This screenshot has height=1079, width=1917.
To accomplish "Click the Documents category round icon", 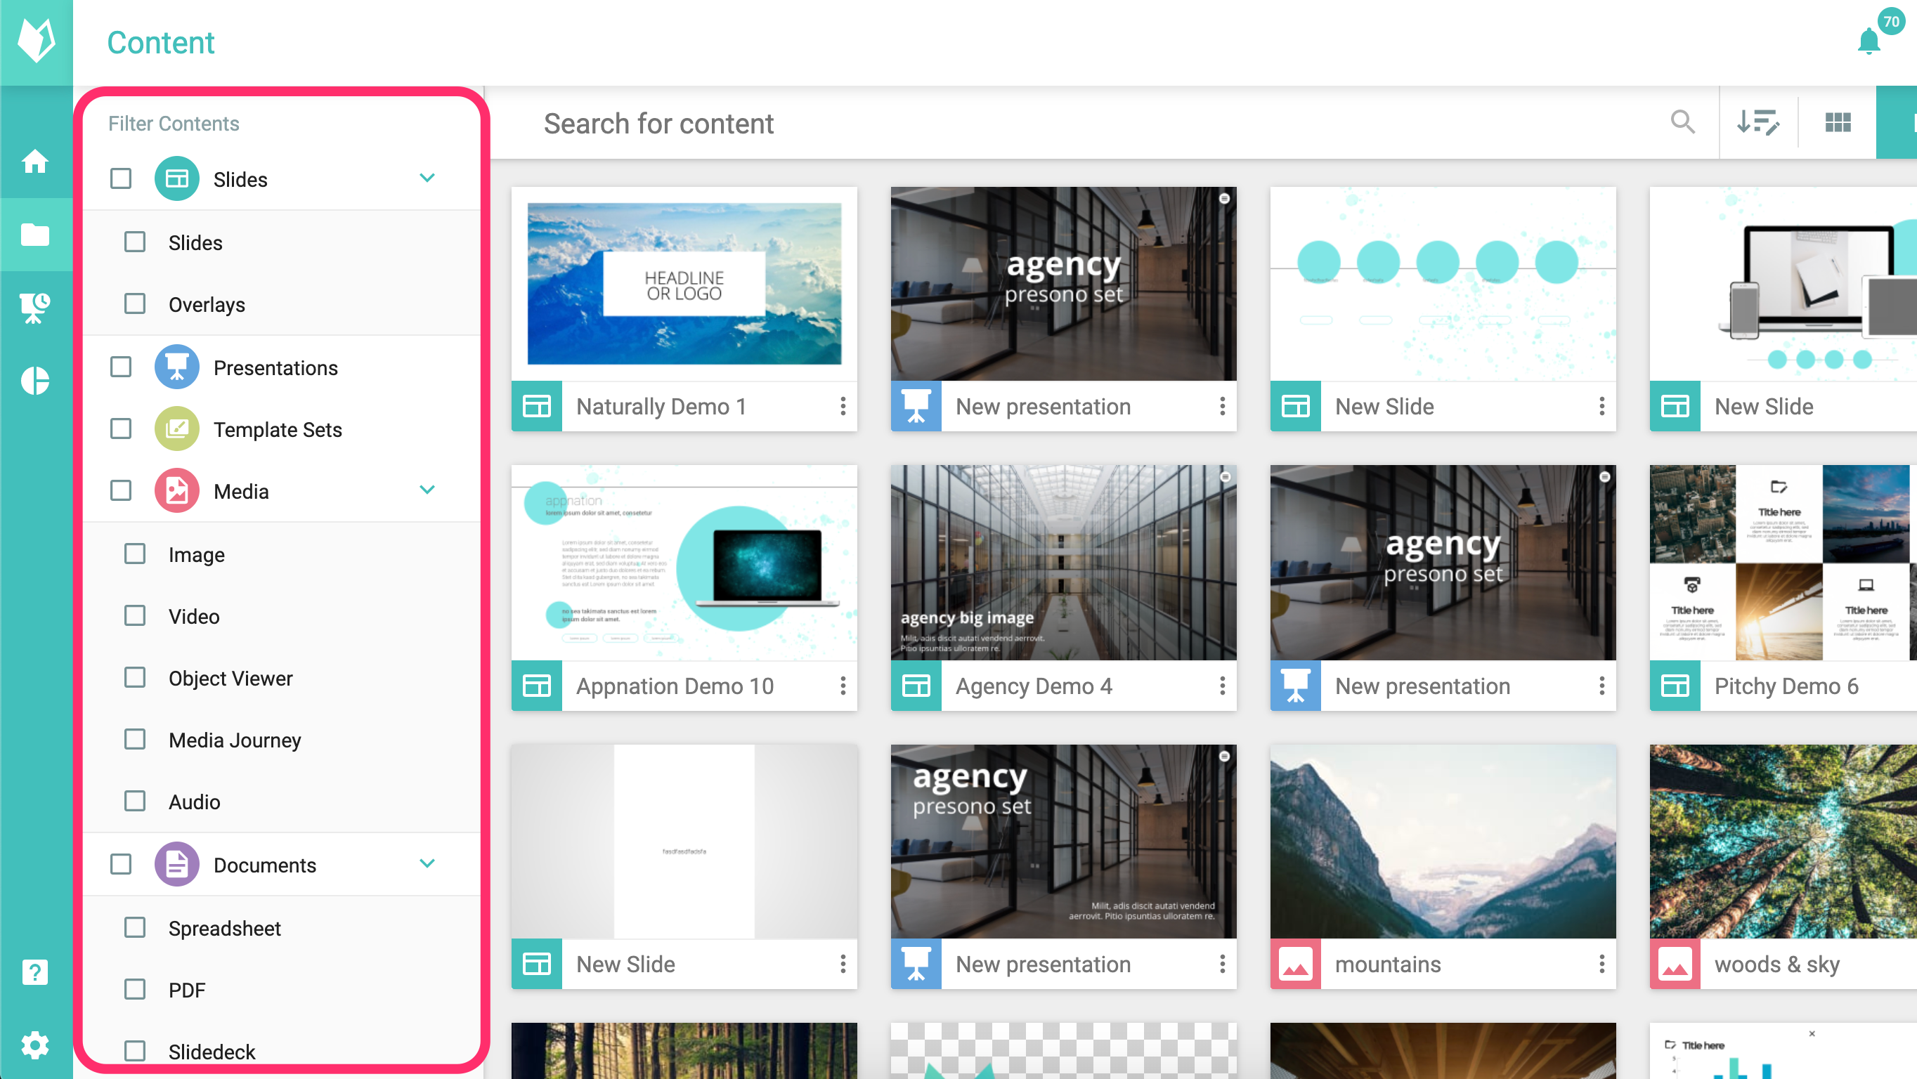I will (176, 864).
